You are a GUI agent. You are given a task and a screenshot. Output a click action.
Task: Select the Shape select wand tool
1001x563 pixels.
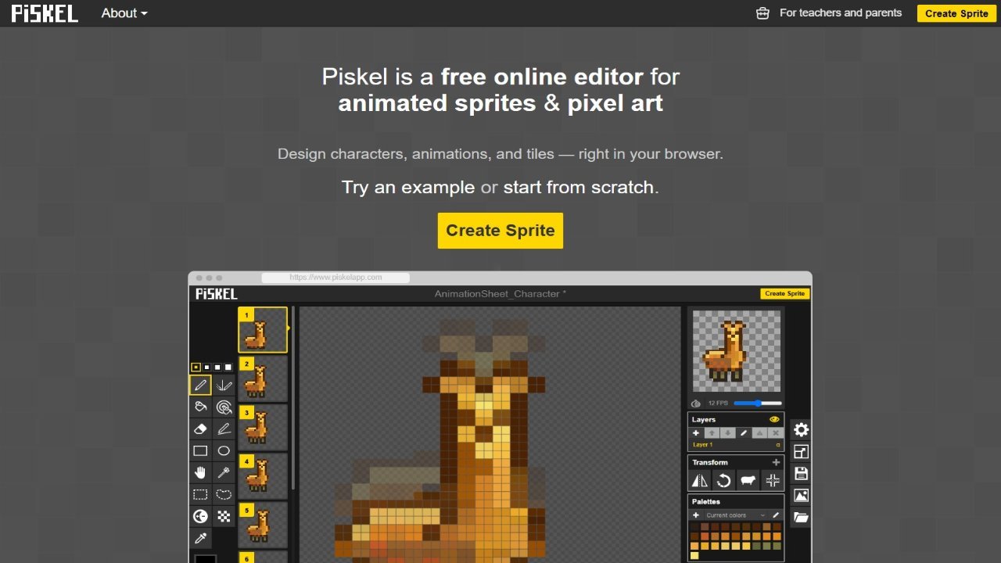(x=224, y=472)
